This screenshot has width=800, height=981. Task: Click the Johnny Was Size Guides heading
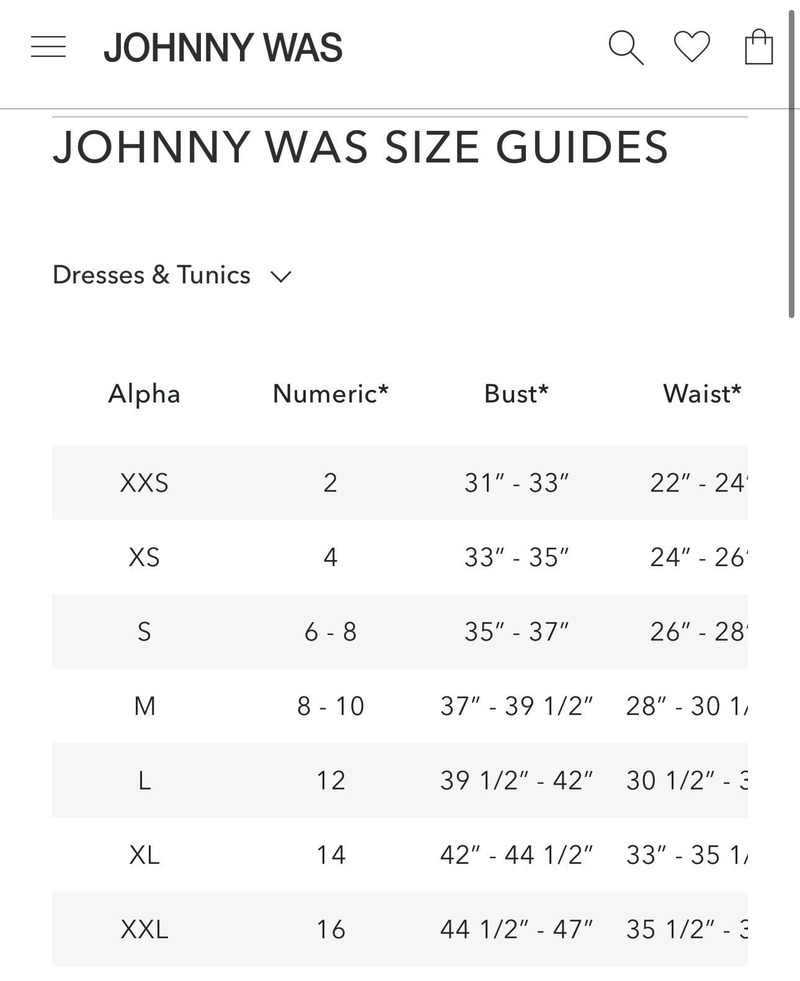pyautogui.click(x=360, y=148)
